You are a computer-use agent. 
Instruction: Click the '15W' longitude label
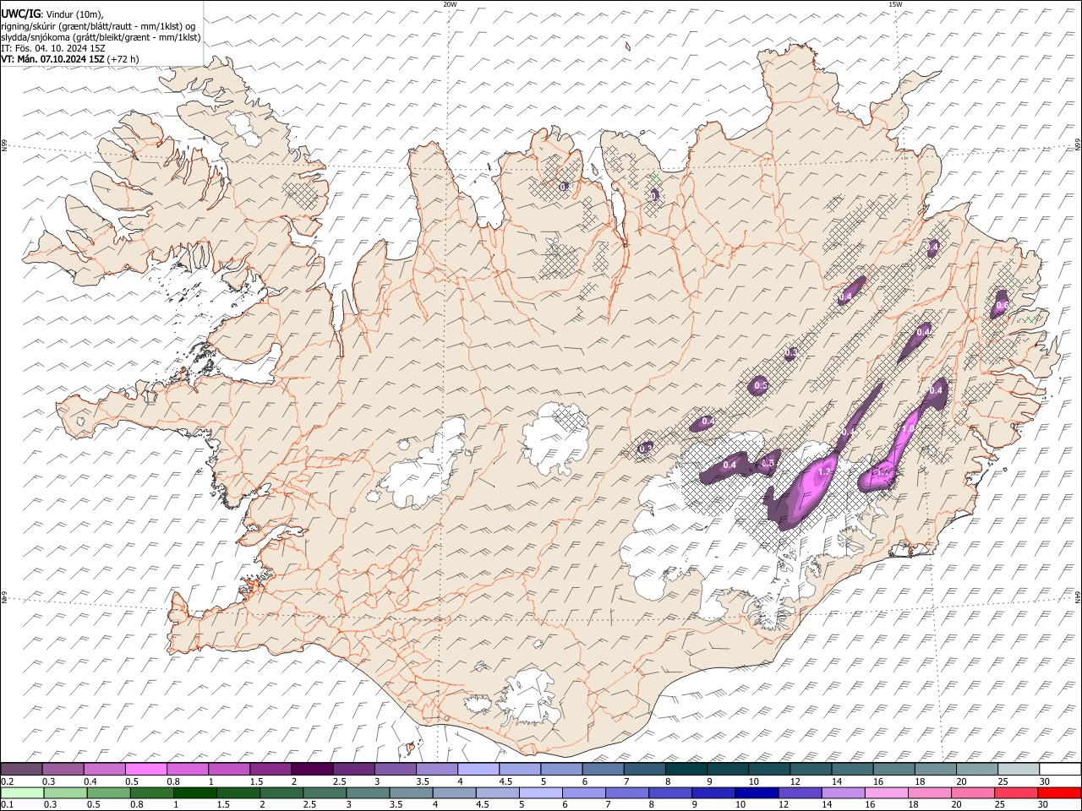coord(895,4)
